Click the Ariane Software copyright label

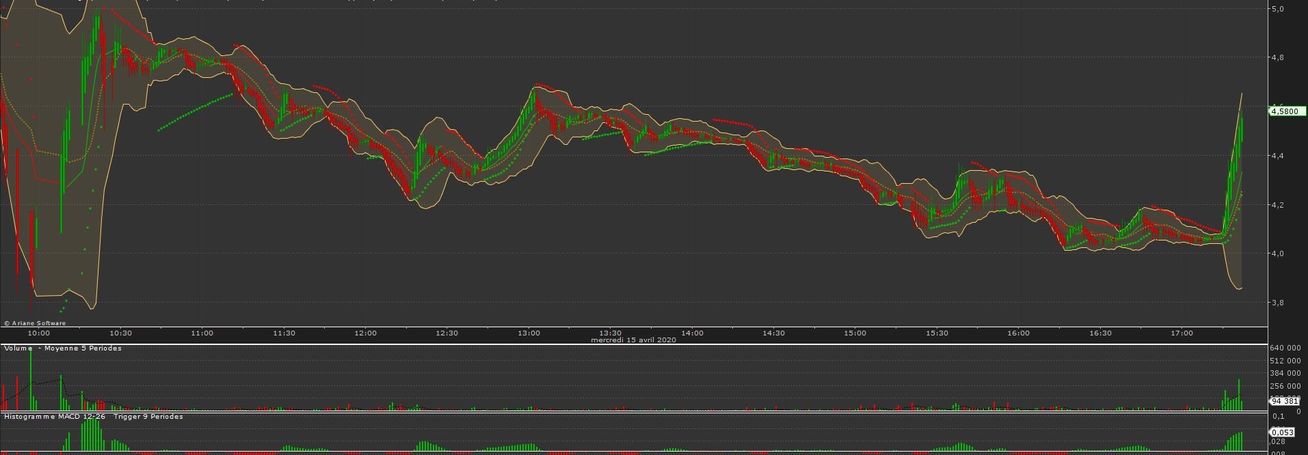(x=35, y=323)
